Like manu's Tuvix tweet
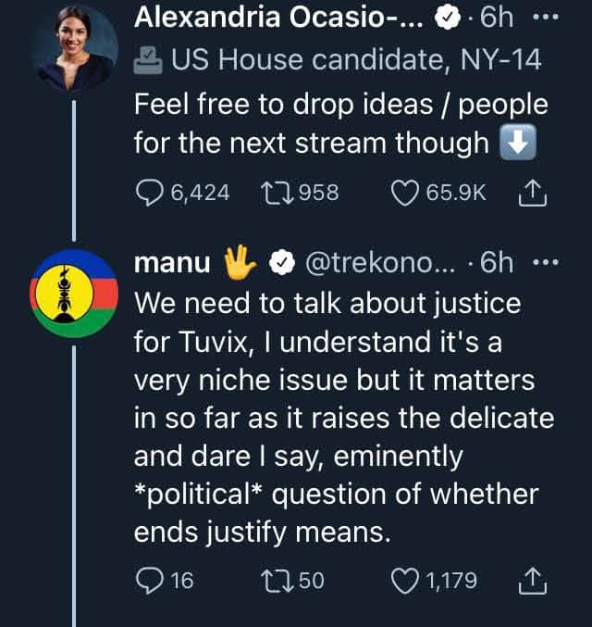The image size is (592, 627). (404, 581)
